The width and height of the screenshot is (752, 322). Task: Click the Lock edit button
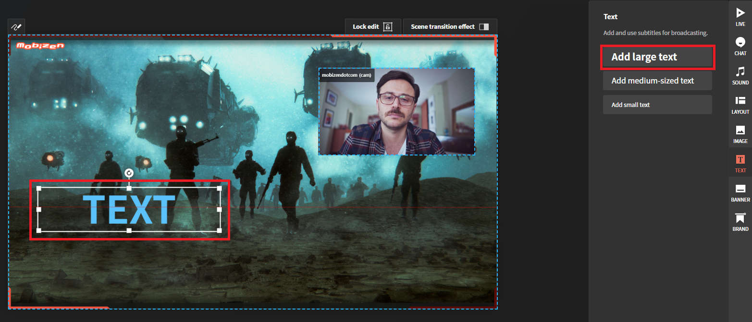point(373,26)
